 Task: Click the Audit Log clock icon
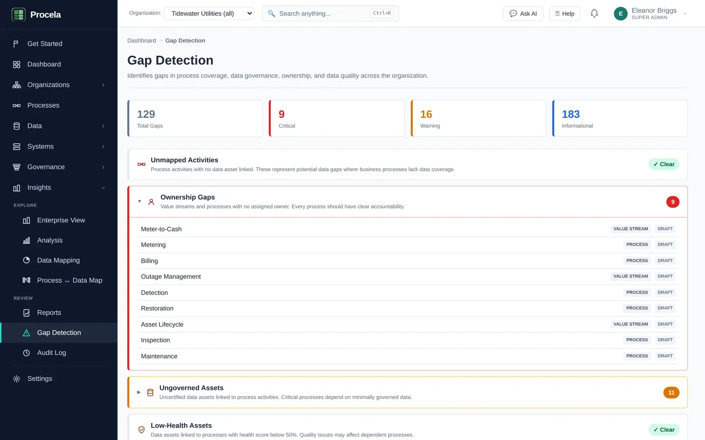click(x=26, y=353)
